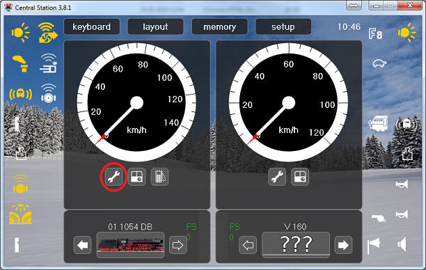Open the locomotive list icon under left speedometer
The width and height of the screenshot is (426, 270).
pyautogui.click(x=136, y=177)
